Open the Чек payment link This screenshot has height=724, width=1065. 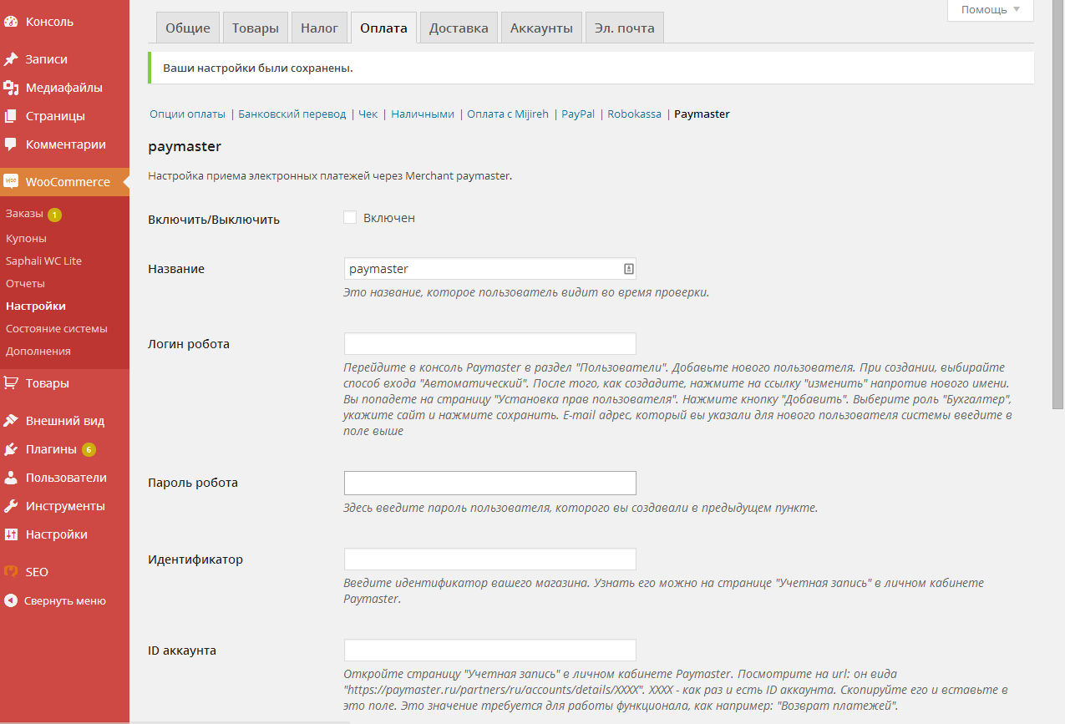coord(368,114)
